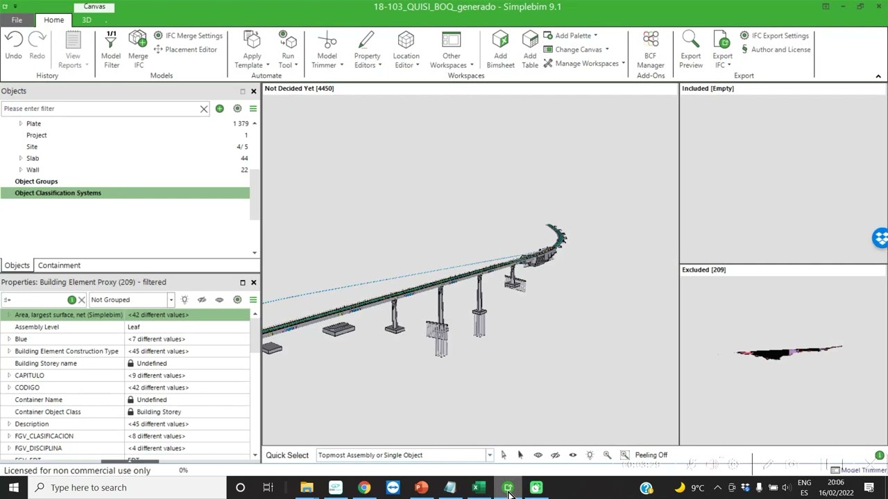The height and width of the screenshot is (499, 888).
Task: Toggle show (eye) in Properties toolbar
Action: pos(219,300)
